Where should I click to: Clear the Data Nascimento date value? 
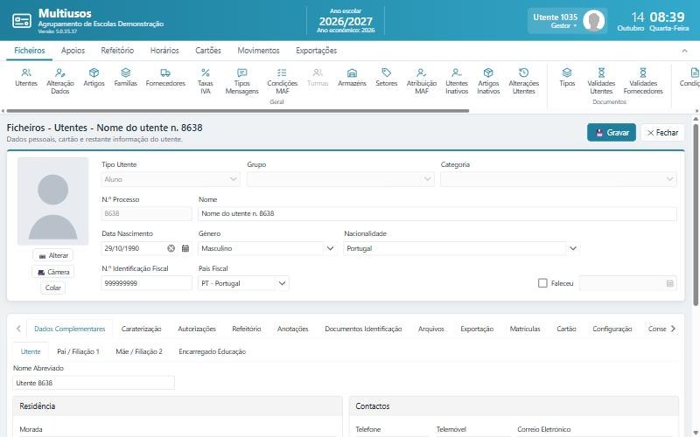pos(171,248)
